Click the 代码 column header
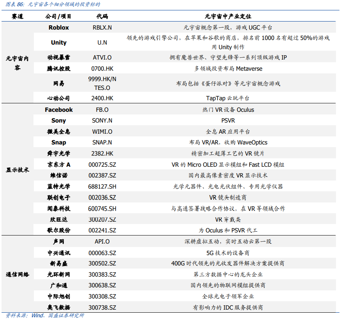Screen dimensions: 341x320 click(102, 16)
